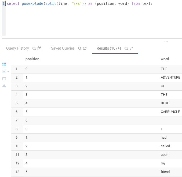
Task: Show results as bar chart
Action: (4, 72)
